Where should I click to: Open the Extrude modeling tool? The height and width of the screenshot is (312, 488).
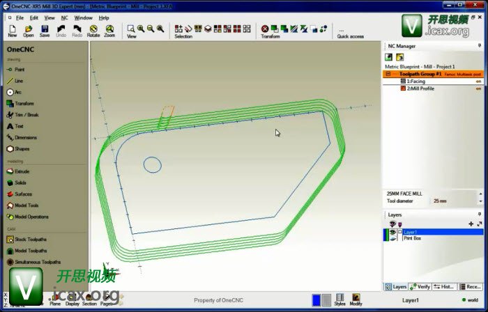point(18,171)
